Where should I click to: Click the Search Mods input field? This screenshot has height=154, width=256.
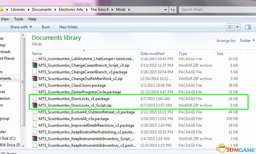click(217, 10)
